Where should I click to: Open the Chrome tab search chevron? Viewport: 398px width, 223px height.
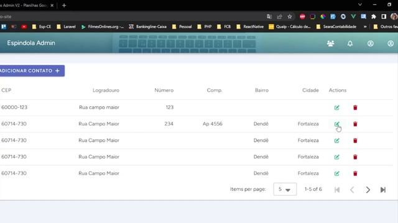360,4
